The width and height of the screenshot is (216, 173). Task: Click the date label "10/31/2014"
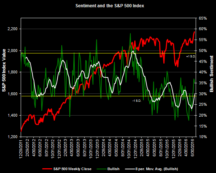[x=129, y=149]
